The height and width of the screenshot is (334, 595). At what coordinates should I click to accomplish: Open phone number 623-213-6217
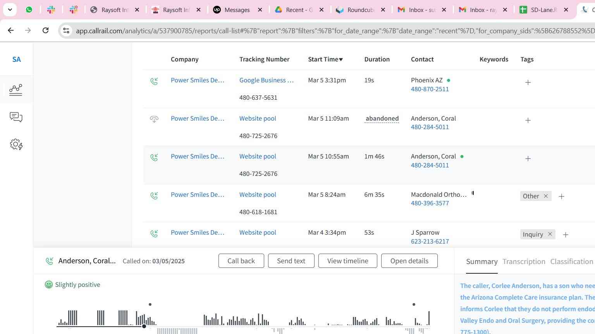pyautogui.click(x=430, y=241)
